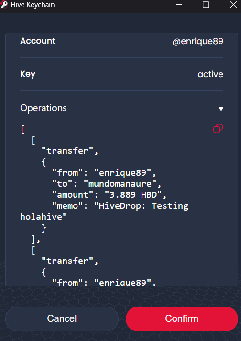Minimize the Hive Keychain window
This screenshot has width=241, height=341.
click(x=179, y=5)
